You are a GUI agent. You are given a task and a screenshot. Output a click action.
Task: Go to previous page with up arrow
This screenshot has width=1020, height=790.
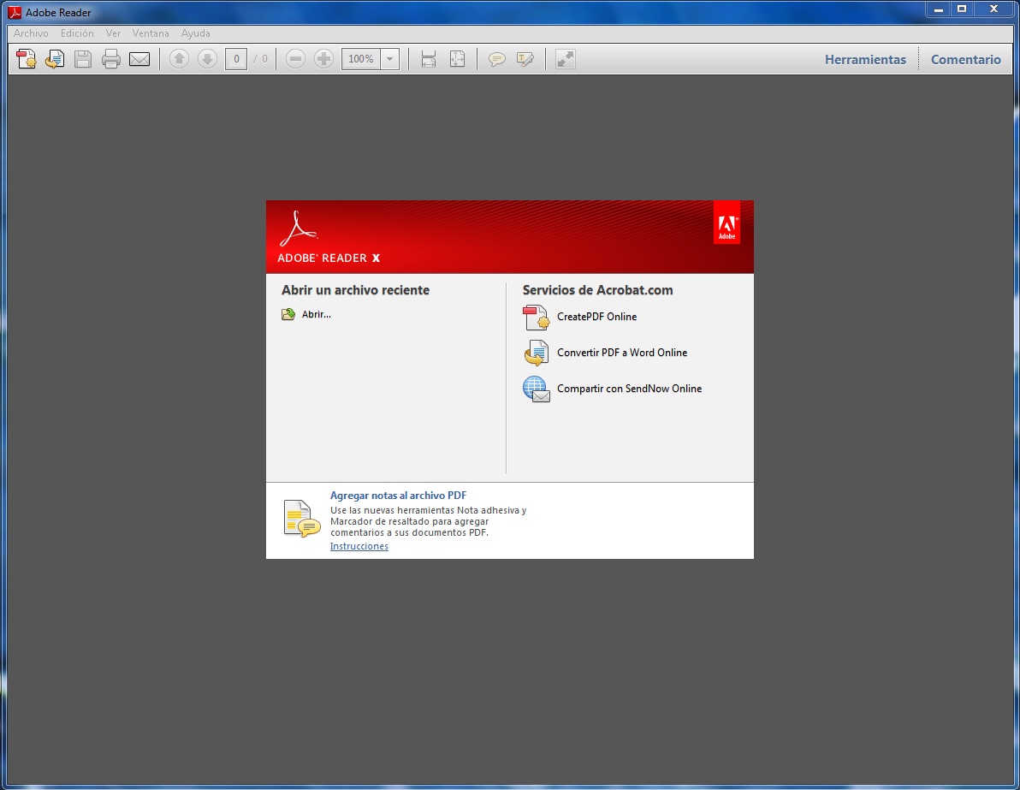pyautogui.click(x=179, y=59)
